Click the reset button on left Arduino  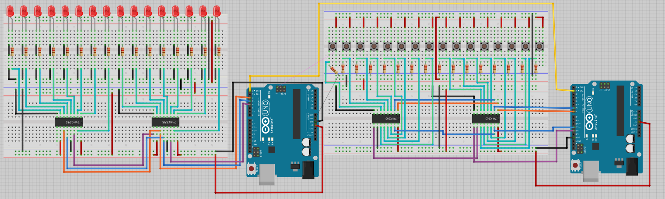point(252,168)
